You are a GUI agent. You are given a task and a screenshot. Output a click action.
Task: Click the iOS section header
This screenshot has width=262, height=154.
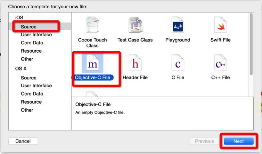(19, 18)
